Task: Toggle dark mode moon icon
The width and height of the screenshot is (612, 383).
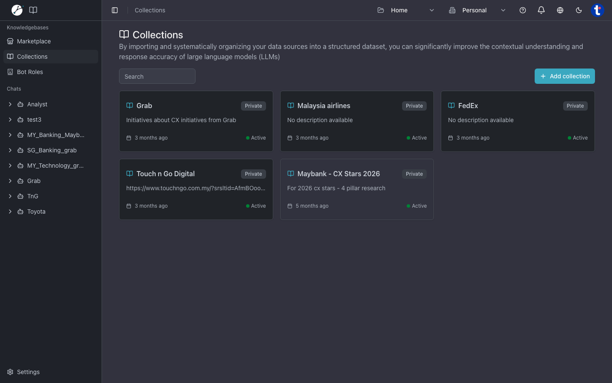Action: 579,10
